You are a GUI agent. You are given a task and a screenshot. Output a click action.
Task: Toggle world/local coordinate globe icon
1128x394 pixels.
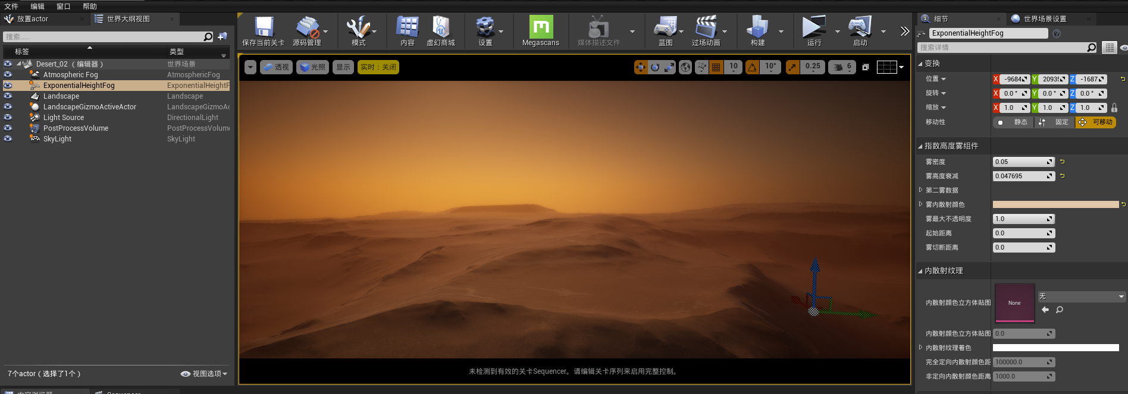(685, 67)
